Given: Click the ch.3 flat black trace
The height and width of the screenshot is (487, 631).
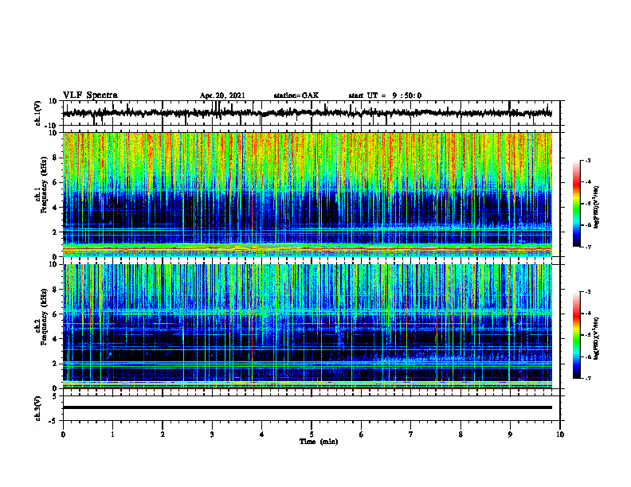Looking at the screenshot, I should click(308, 407).
